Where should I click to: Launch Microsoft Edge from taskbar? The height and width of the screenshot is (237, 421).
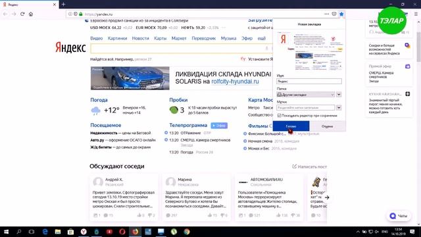pos(45,232)
